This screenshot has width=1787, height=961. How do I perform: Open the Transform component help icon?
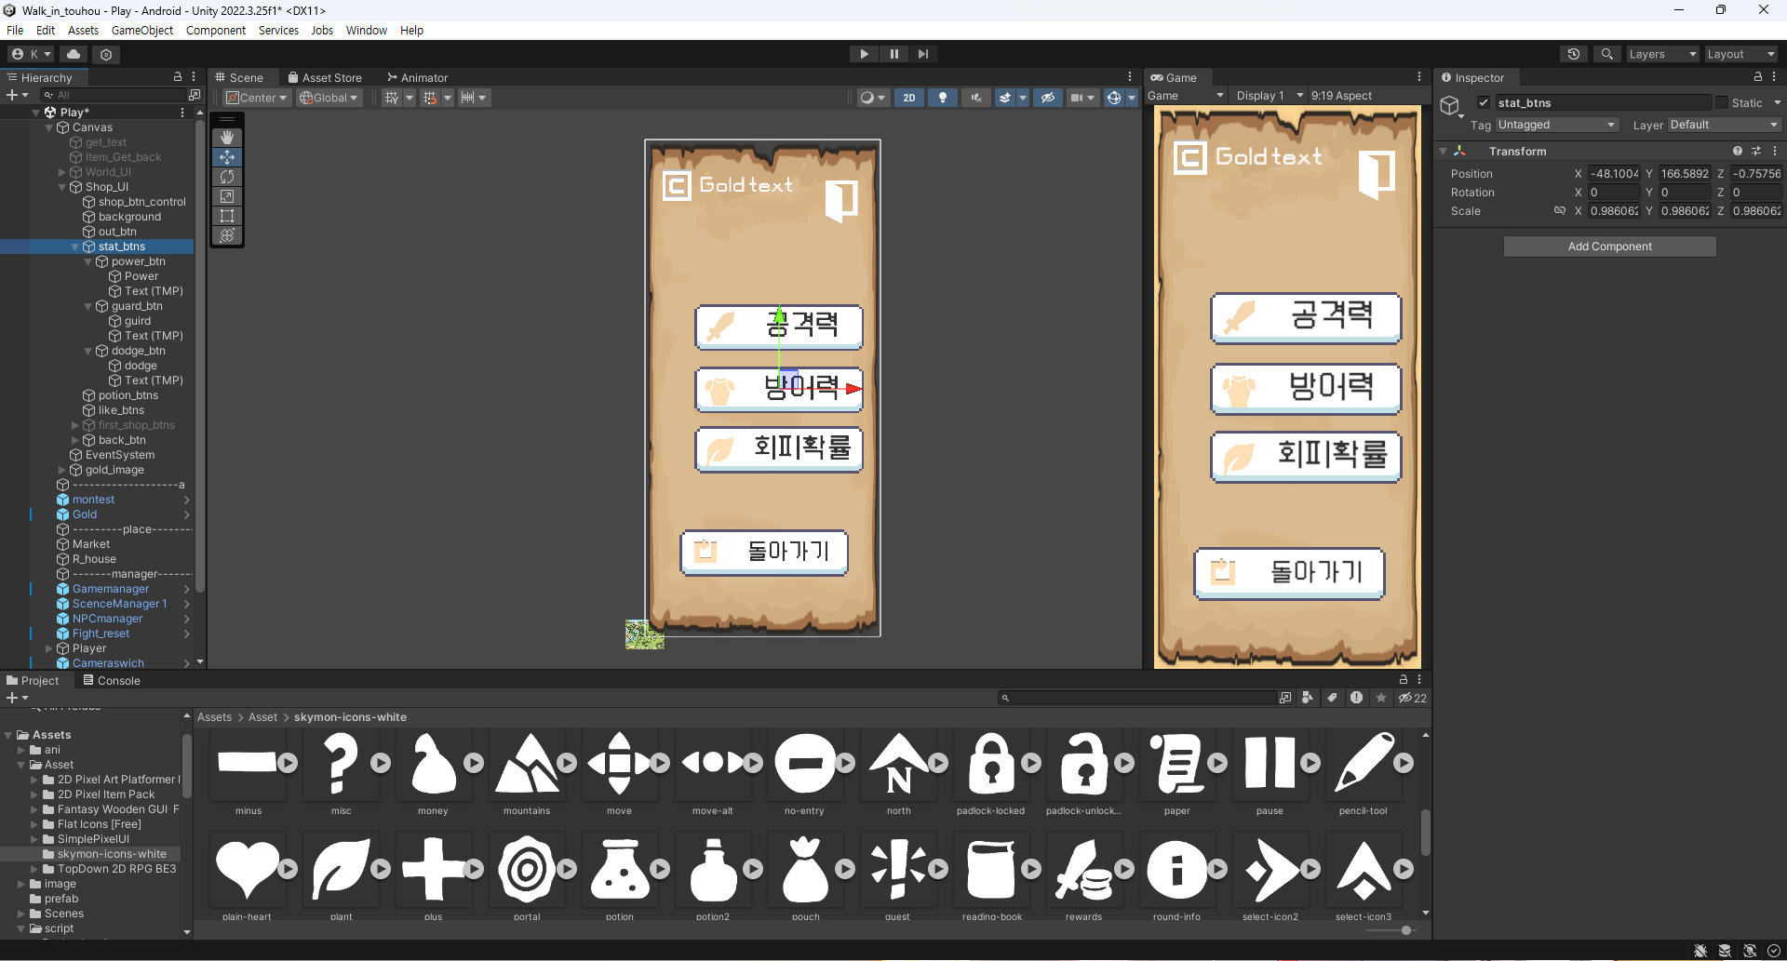1737,151
